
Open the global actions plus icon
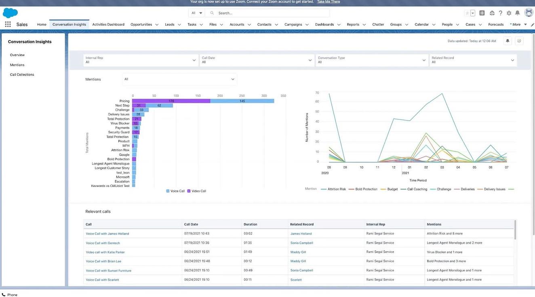[x=482, y=13]
